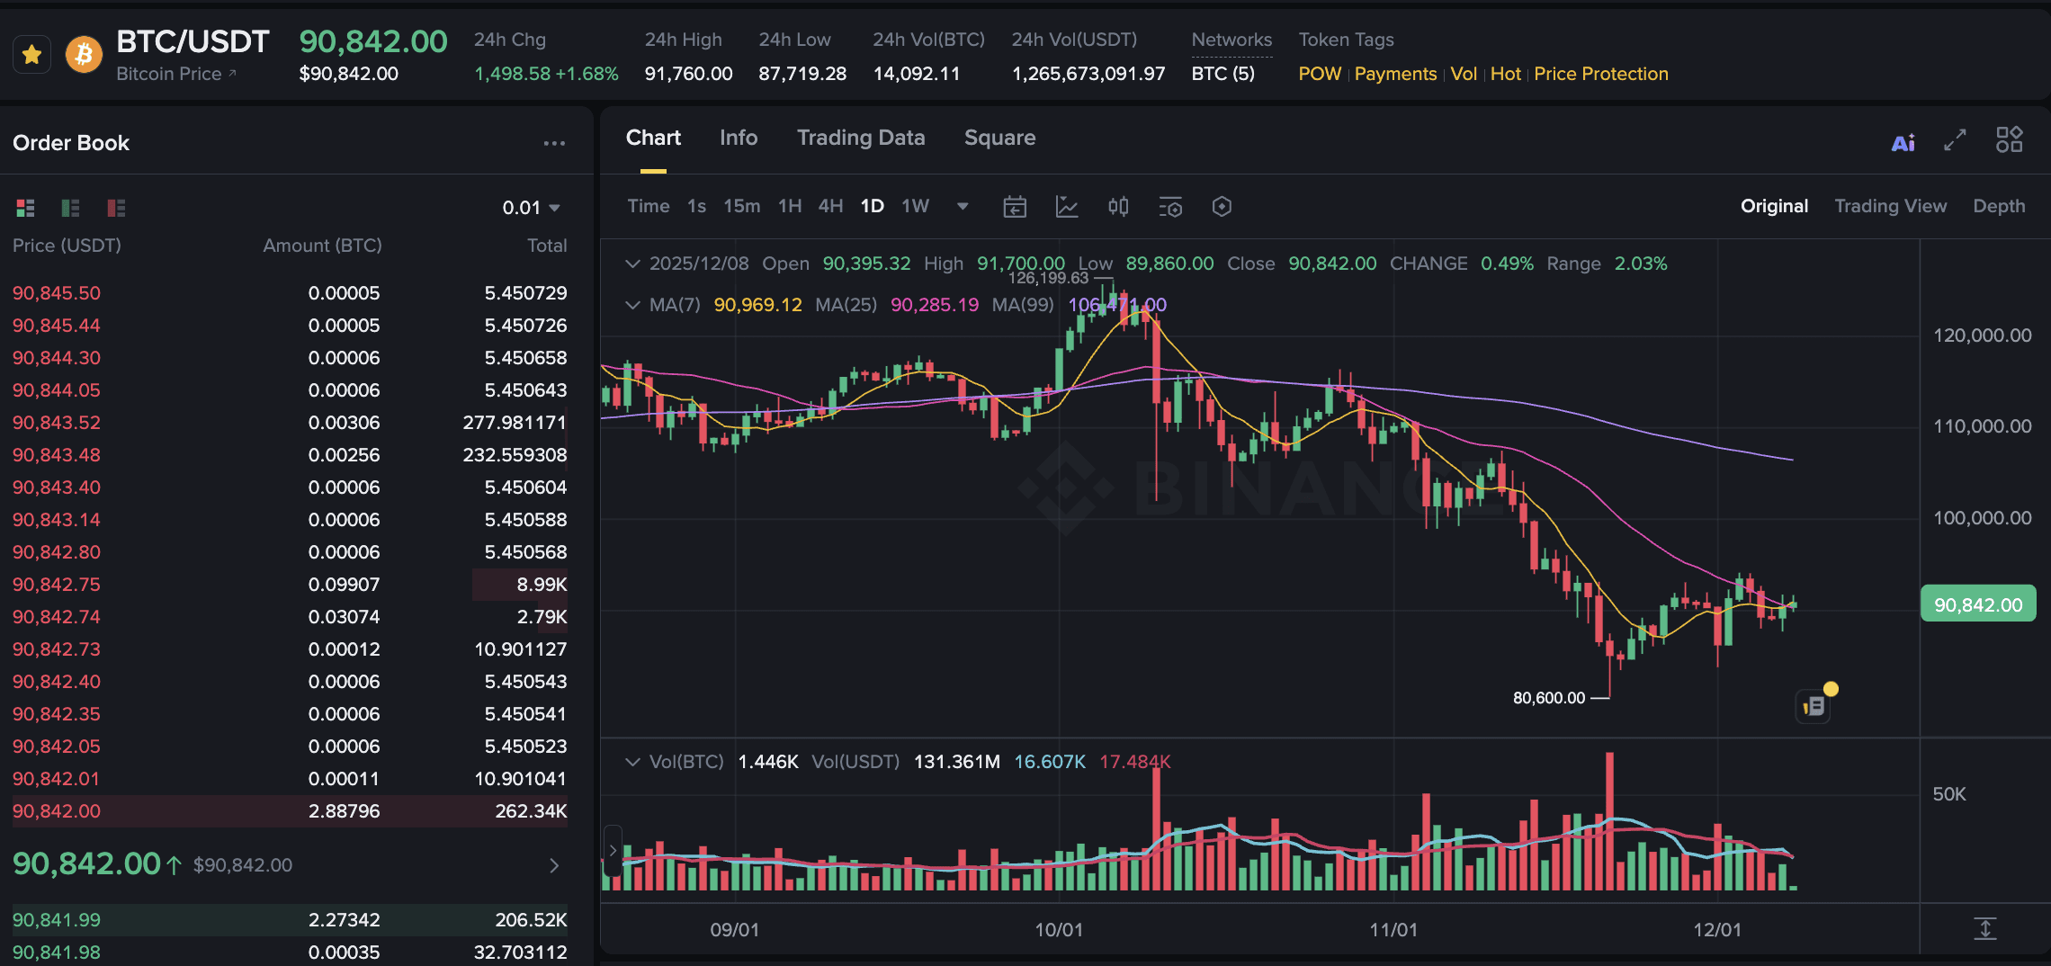Toggle BTC/USDT as a favorite pair
Screen dimensions: 2051x966
[31, 54]
